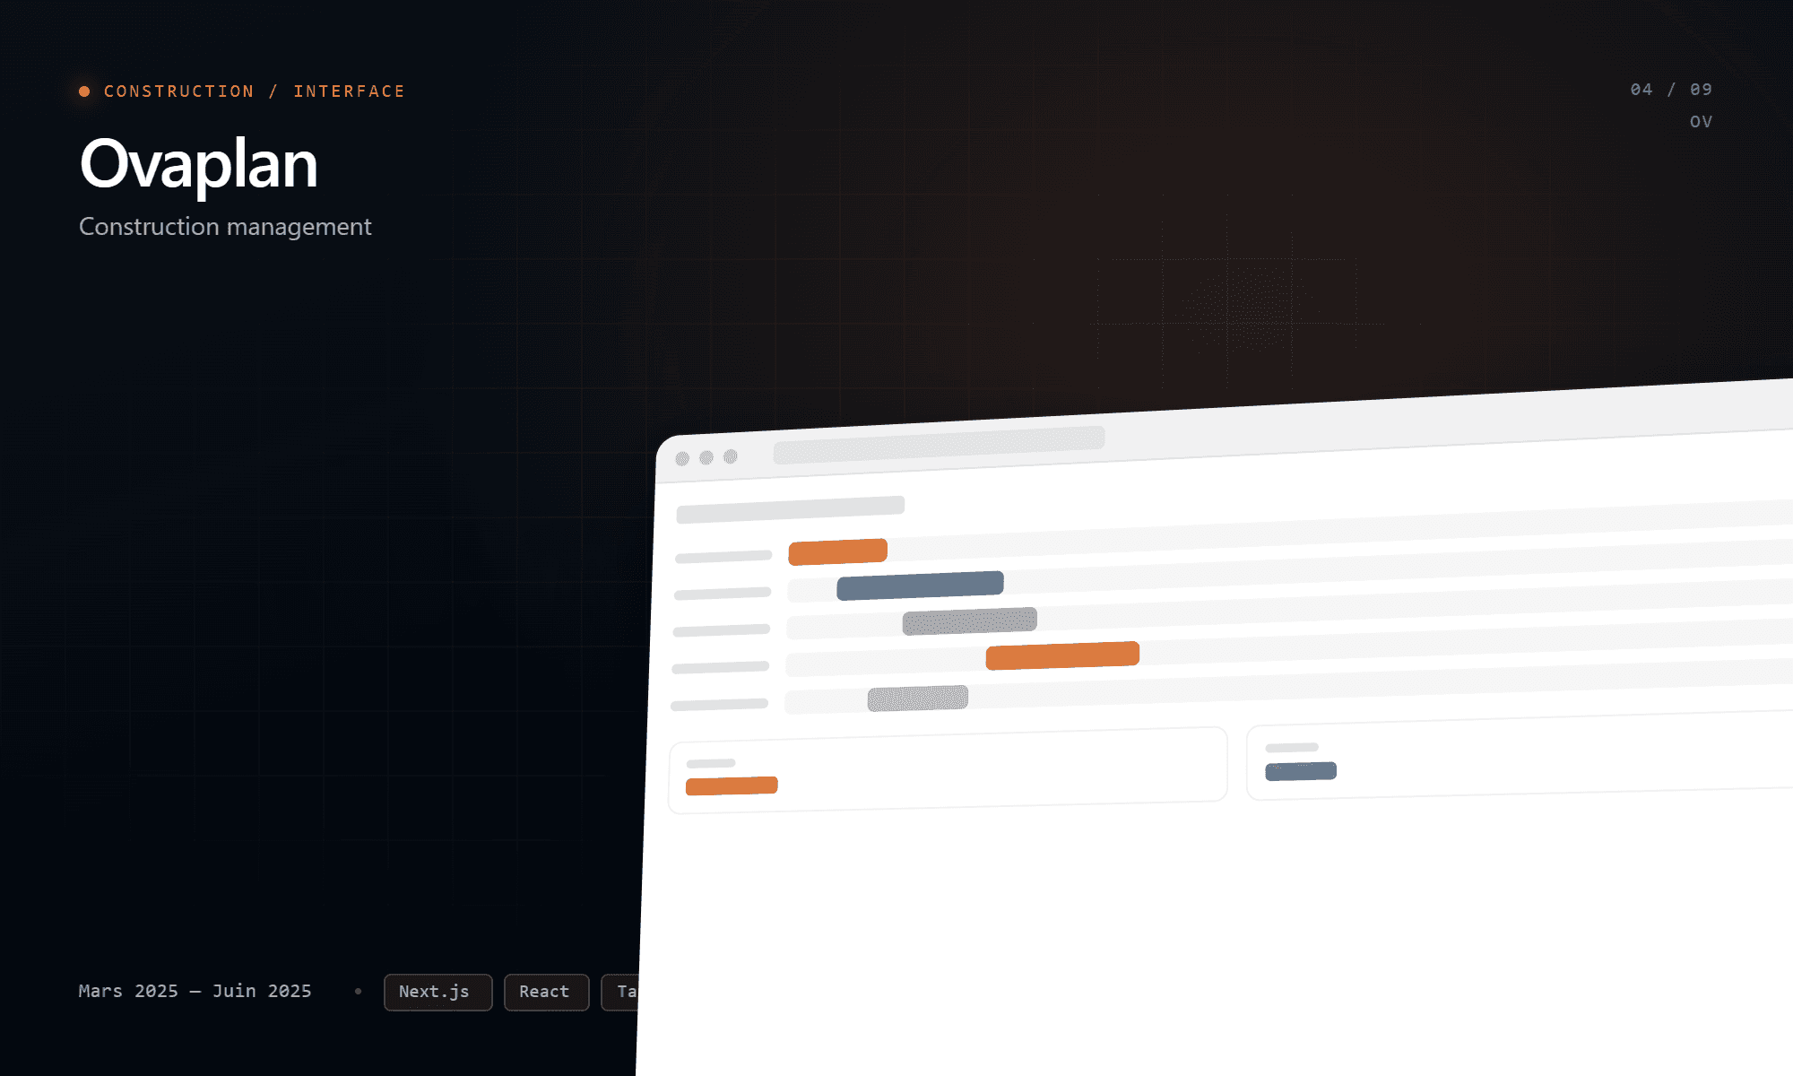
Task: Click the Next.js technology tag
Action: (x=437, y=992)
